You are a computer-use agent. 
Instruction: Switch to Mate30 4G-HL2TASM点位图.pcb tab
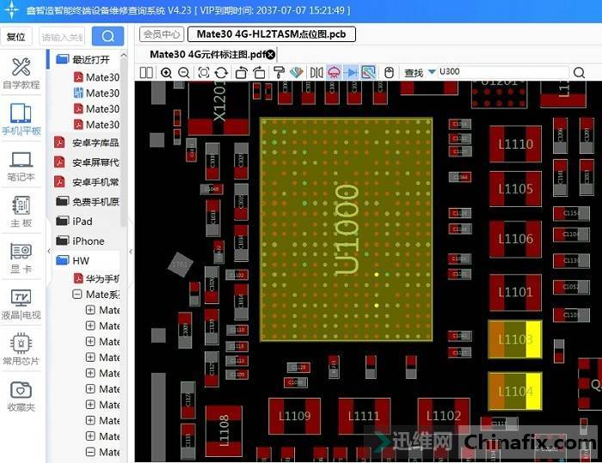(271, 34)
